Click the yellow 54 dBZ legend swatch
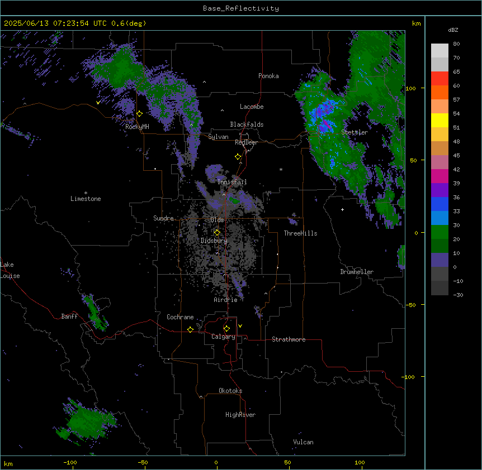482x470 pixels. coord(440,120)
